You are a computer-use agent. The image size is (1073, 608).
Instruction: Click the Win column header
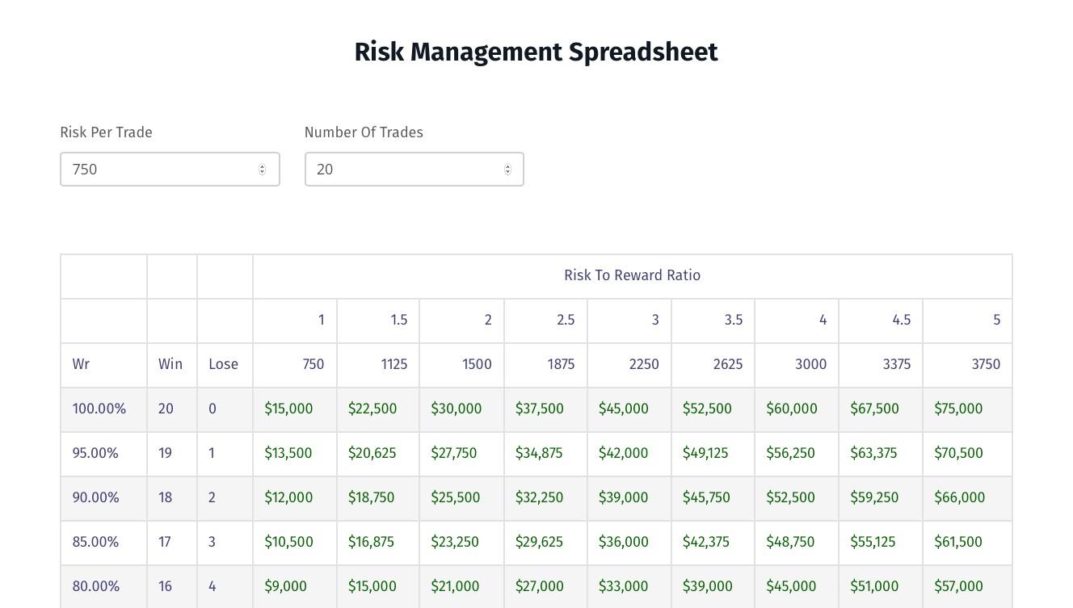coord(170,364)
